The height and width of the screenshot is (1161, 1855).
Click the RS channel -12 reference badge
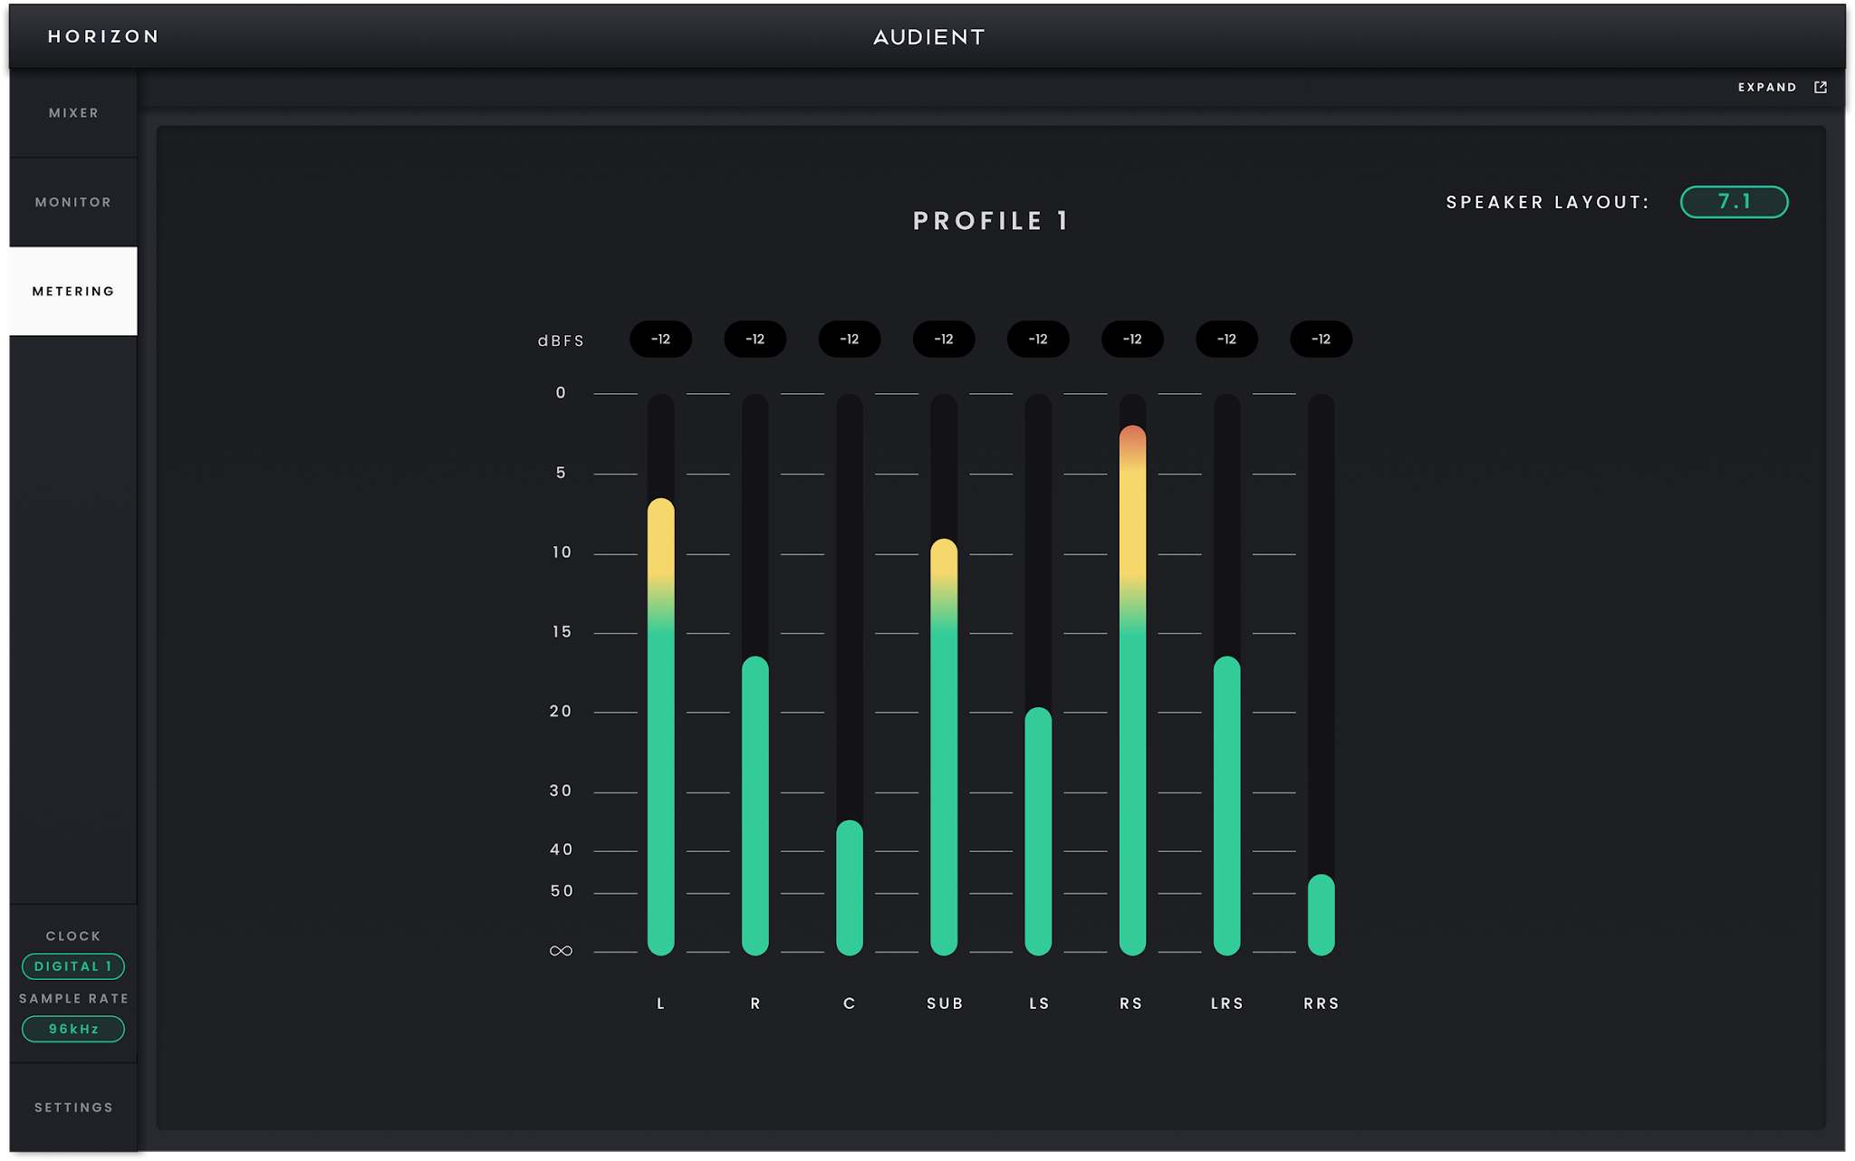point(1132,339)
